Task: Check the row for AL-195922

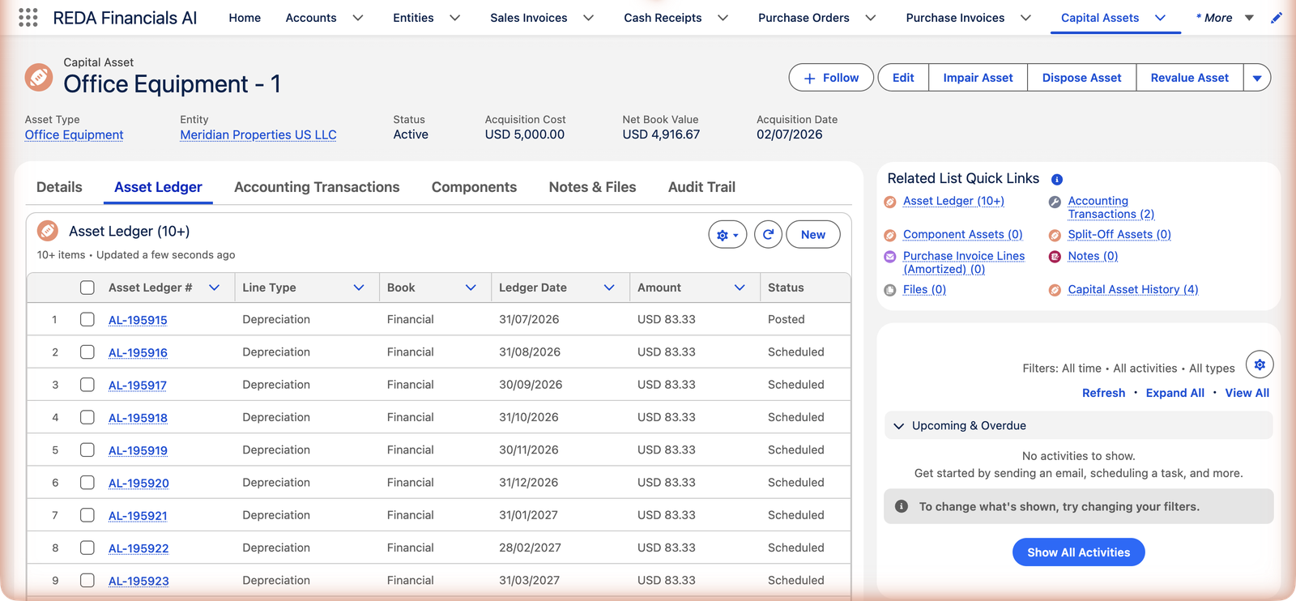Action: pos(87,548)
